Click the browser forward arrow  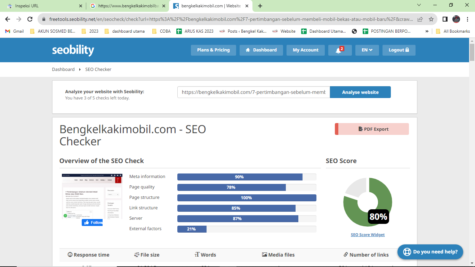click(x=19, y=19)
